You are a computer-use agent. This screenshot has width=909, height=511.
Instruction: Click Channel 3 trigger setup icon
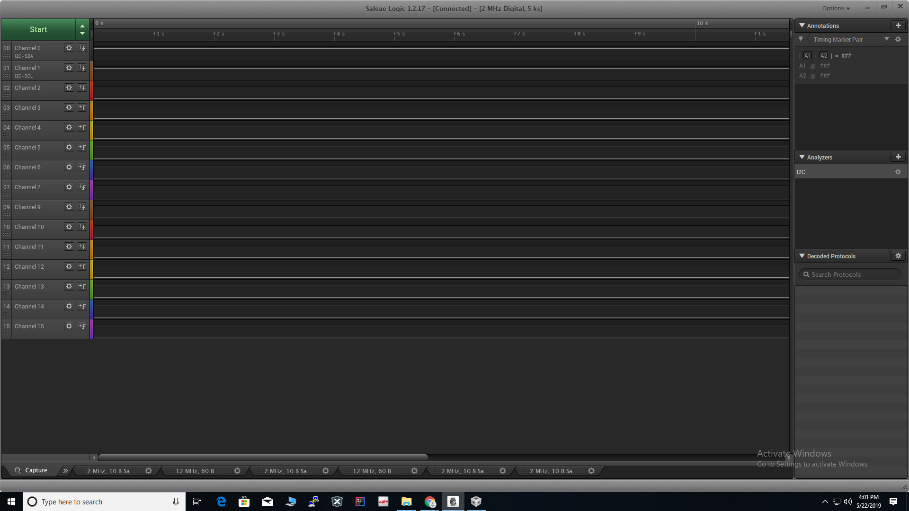coord(82,107)
